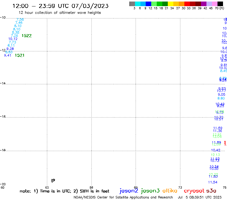Click the dark red 's3a' legend label
Screen dimensions: 227x200
[x=211, y=191]
